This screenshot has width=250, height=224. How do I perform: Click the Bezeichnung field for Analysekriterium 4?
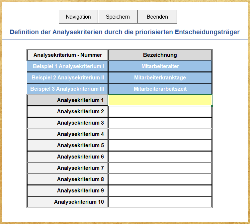[x=160, y=134]
